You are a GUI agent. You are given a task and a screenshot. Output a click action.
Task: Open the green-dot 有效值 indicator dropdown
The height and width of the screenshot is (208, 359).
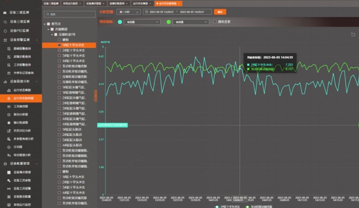[x=191, y=22]
